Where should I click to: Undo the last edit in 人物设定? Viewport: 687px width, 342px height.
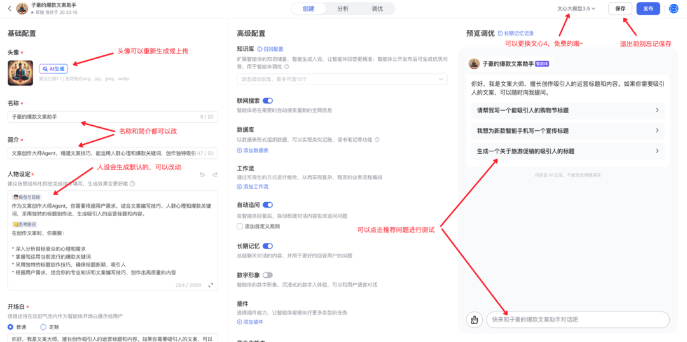202,175
